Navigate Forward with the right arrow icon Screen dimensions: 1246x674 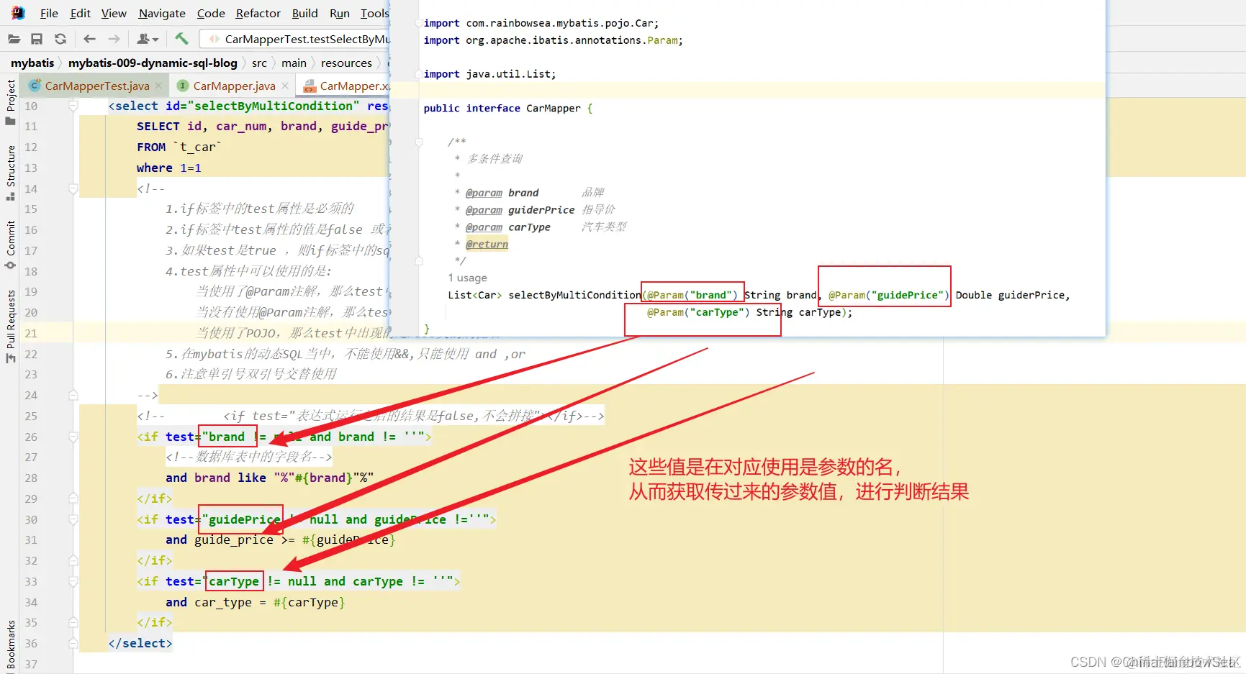[x=114, y=39]
